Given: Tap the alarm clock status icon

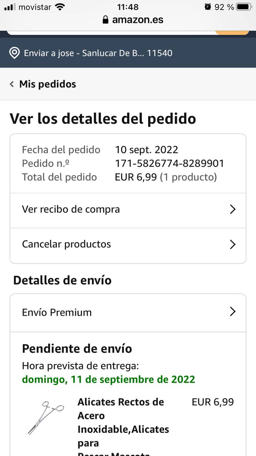Looking at the screenshot, I should coord(208,7).
